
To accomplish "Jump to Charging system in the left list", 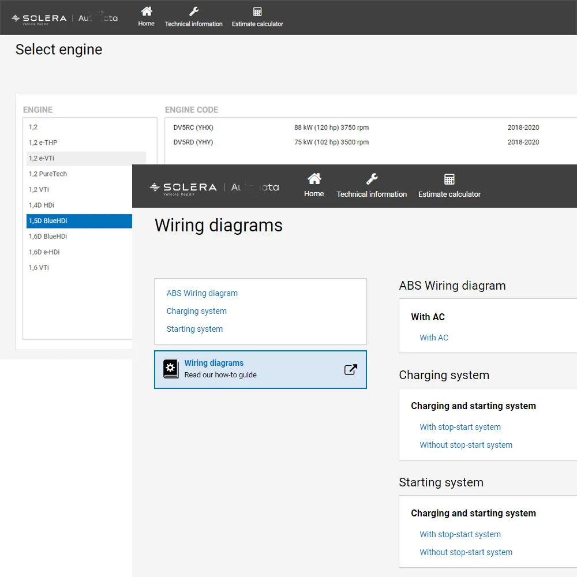I will pyautogui.click(x=196, y=311).
